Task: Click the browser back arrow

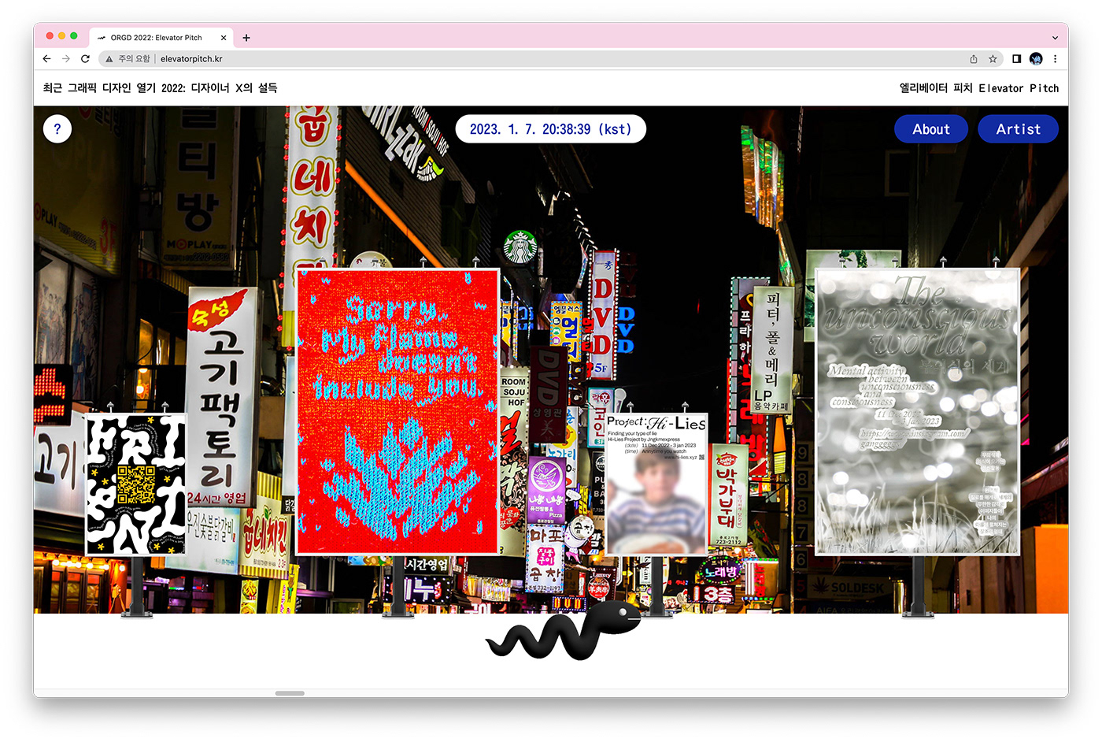Action: tap(46, 59)
